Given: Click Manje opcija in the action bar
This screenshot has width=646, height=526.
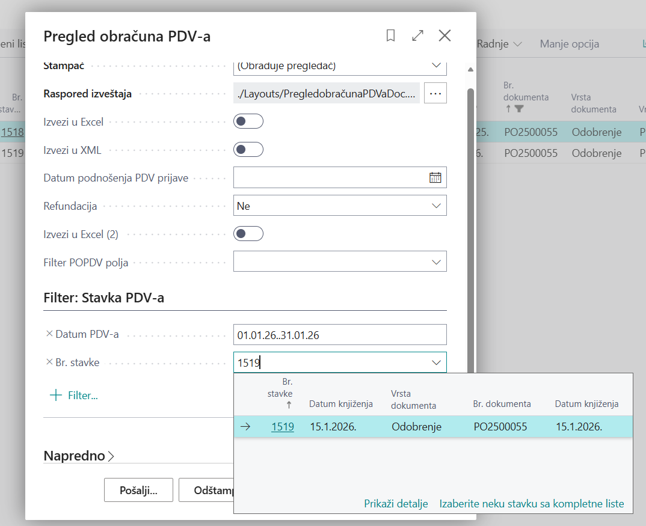Looking at the screenshot, I should (x=569, y=44).
